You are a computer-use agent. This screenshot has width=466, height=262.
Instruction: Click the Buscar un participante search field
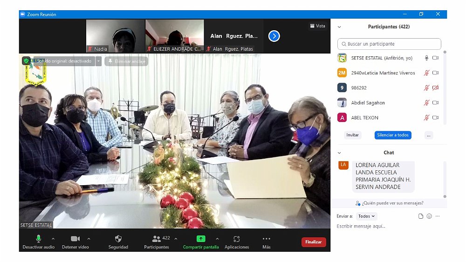pyautogui.click(x=389, y=44)
